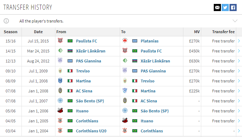Expand the transfers info chevron
The width and height of the screenshot is (242, 137).
point(235,21)
